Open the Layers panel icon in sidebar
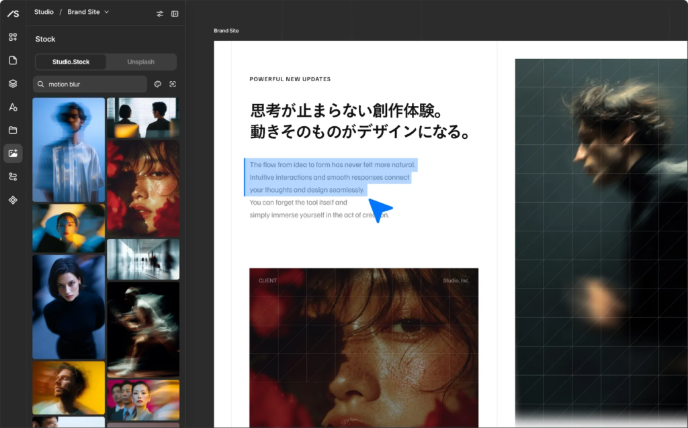688x428 pixels. click(13, 84)
